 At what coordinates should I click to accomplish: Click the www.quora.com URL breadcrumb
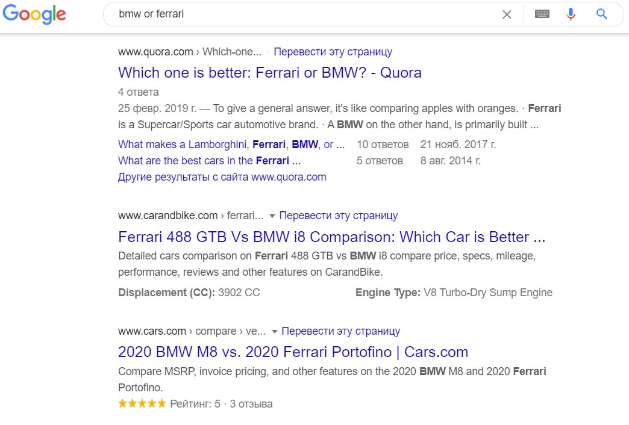tap(189, 52)
